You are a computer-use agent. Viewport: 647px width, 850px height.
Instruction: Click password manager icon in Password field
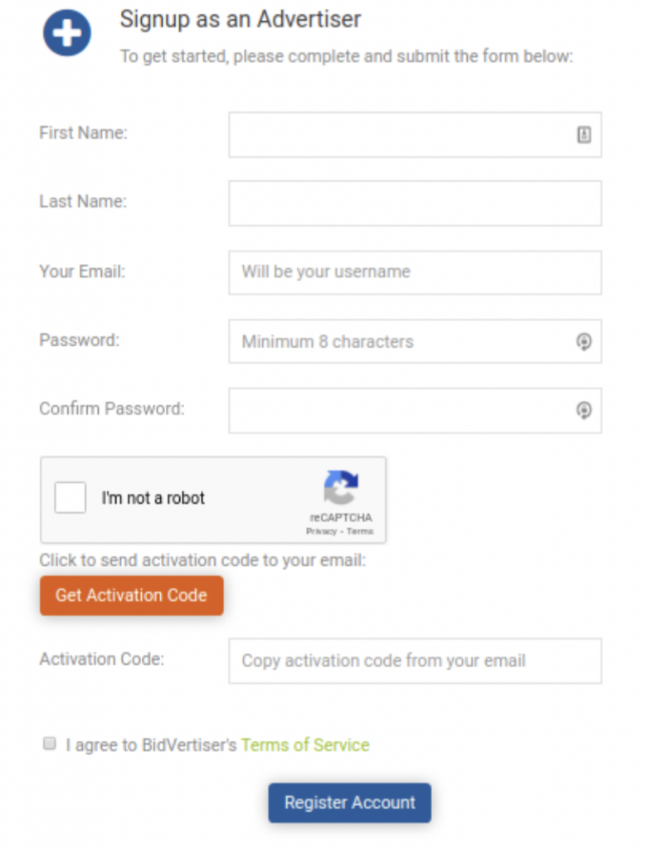pyautogui.click(x=584, y=341)
